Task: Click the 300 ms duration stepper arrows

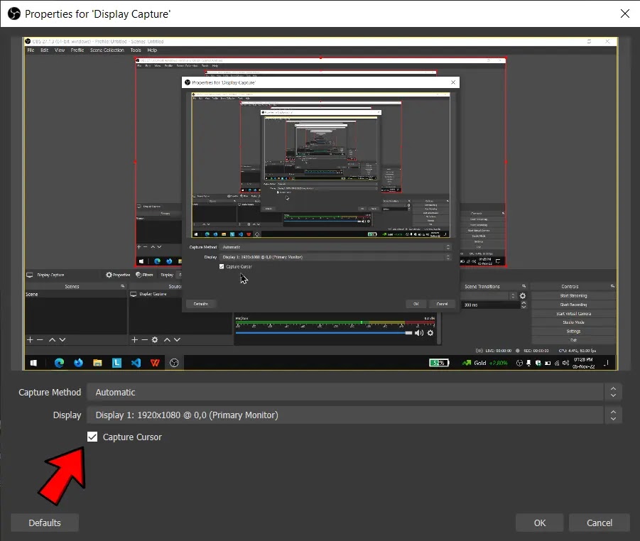Action: coord(524,305)
